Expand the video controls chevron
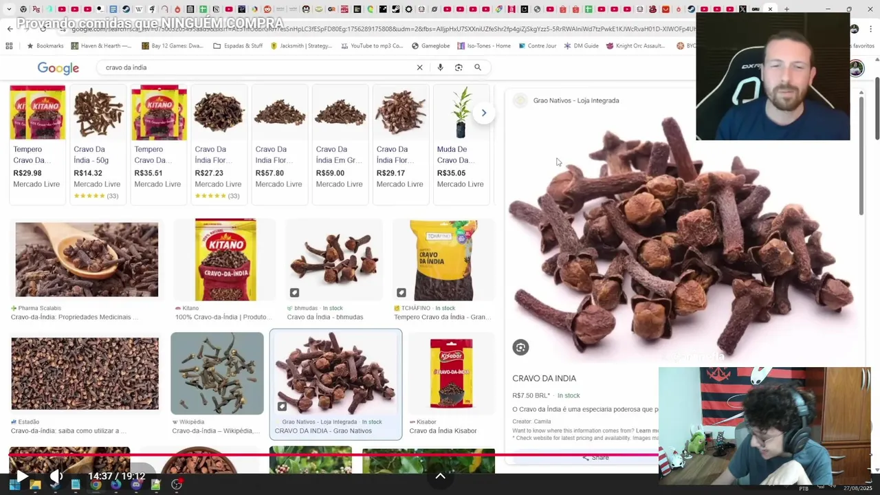Image resolution: width=880 pixels, height=495 pixels. [x=440, y=476]
